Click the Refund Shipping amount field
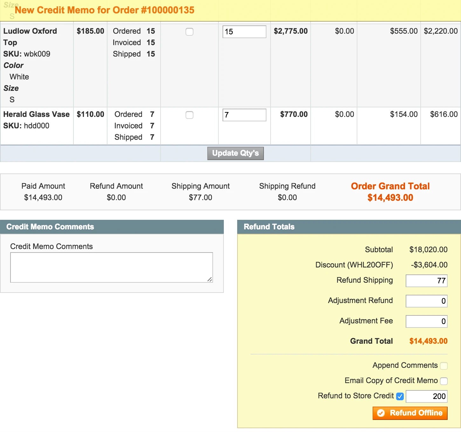 426,280
